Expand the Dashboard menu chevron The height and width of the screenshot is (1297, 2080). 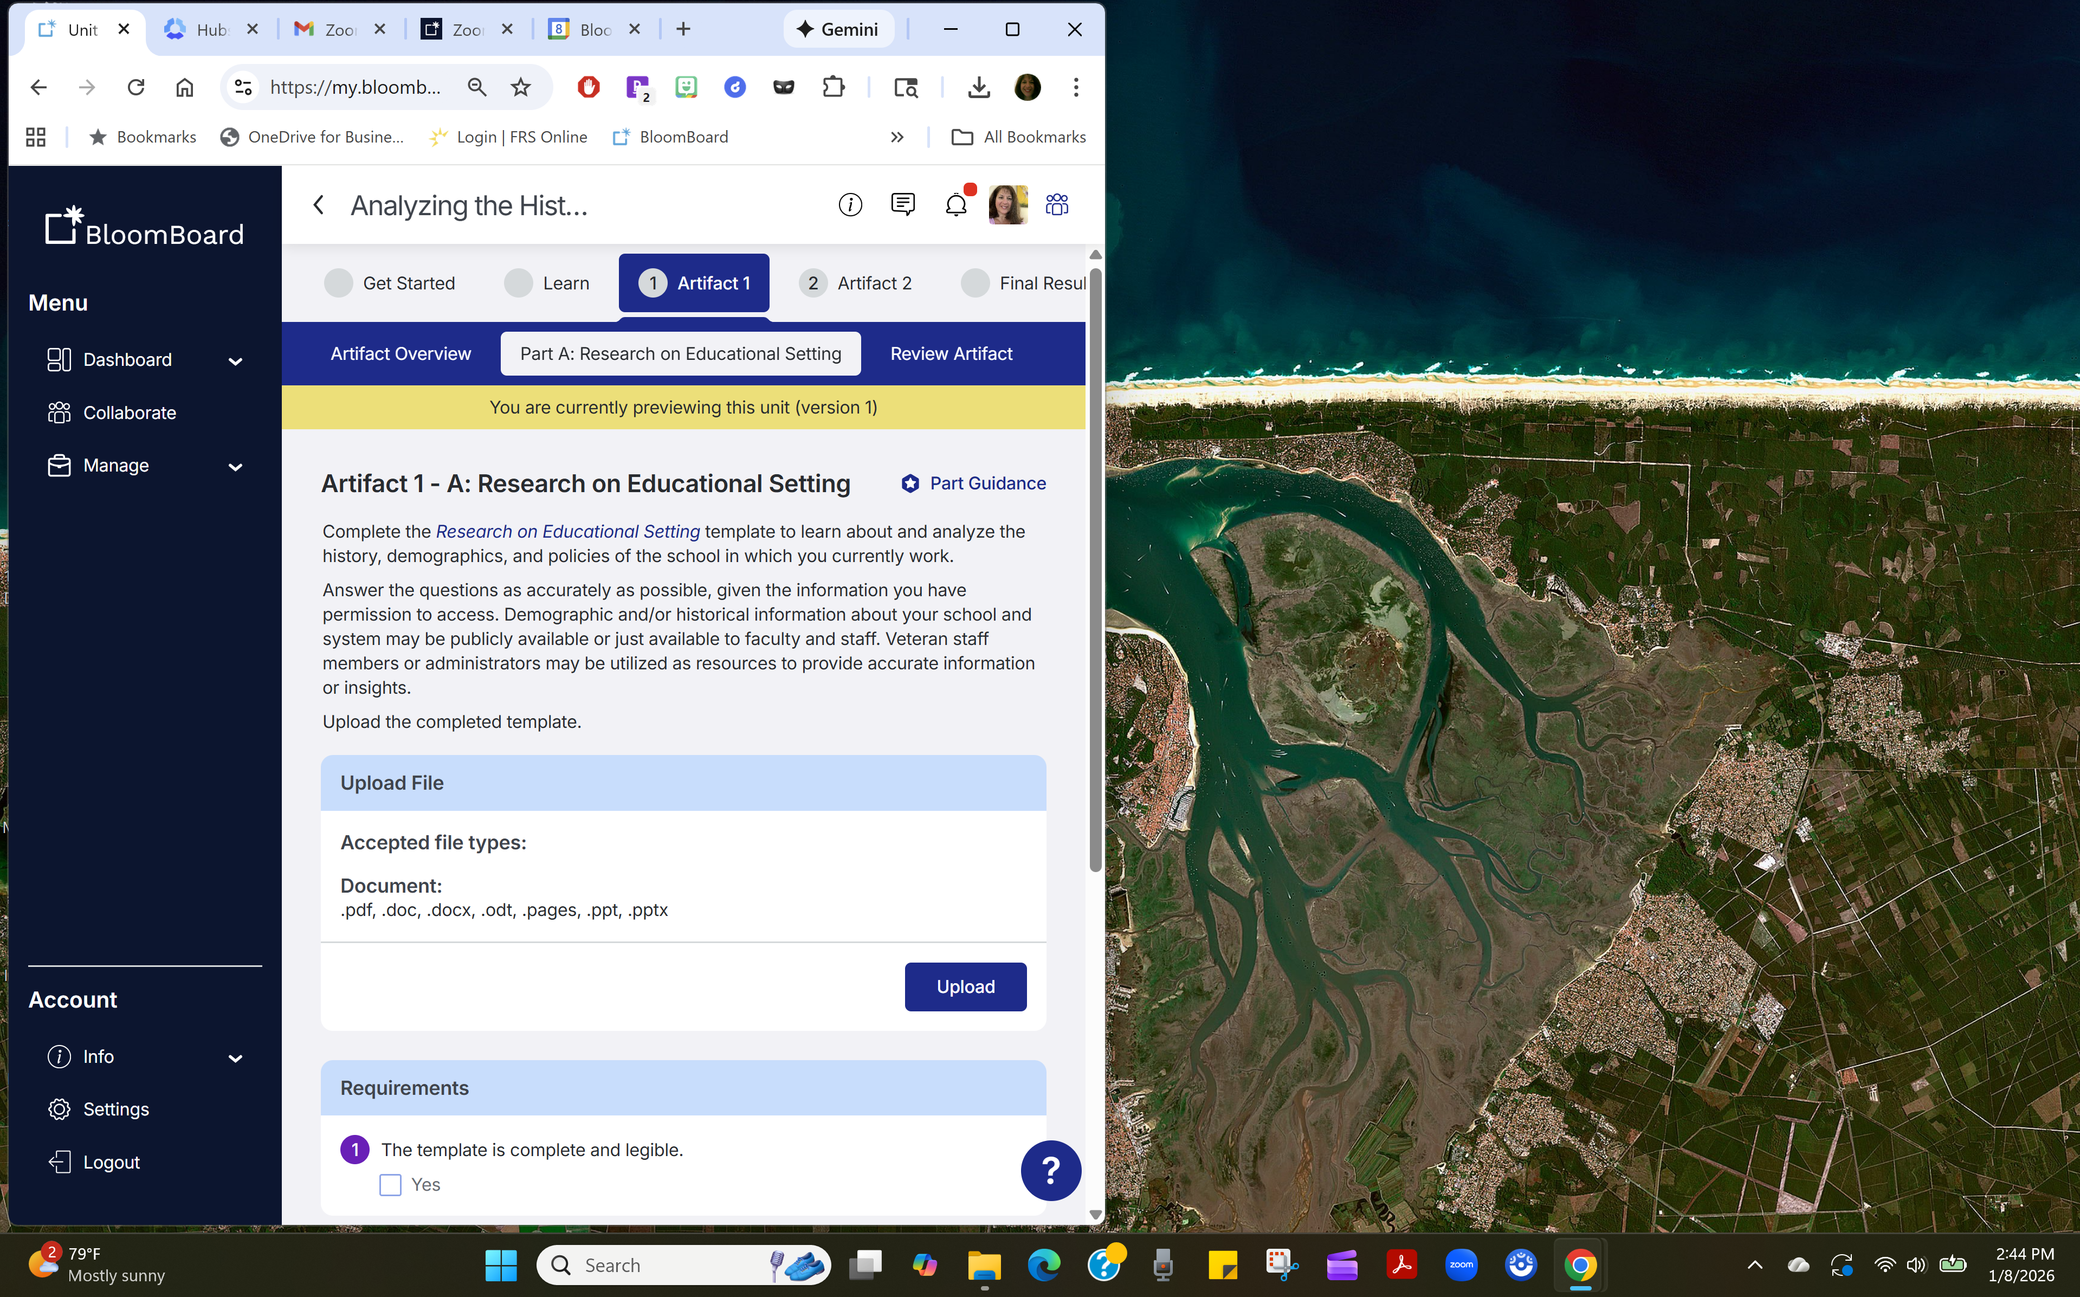click(236, 360)
